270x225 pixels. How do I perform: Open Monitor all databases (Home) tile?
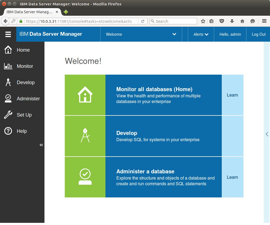pyautogui.click(x=163, y=95)
